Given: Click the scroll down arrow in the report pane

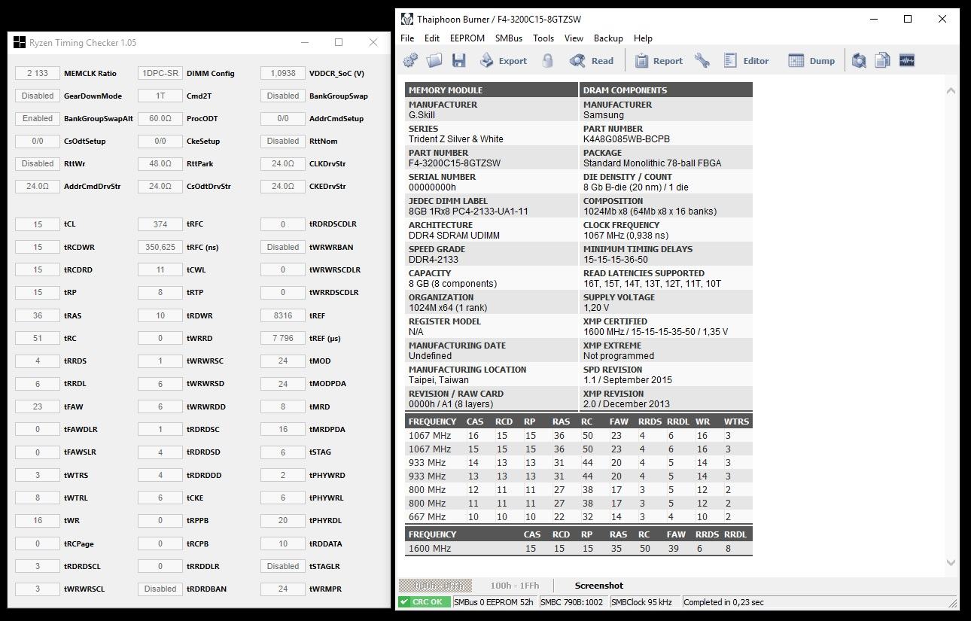Looking at the screenshot, I should click(950, 562).
